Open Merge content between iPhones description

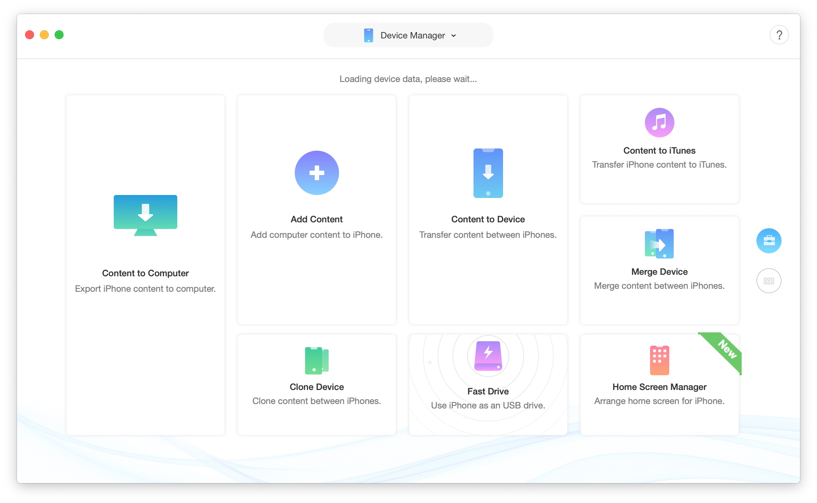(x=659, y=286)
